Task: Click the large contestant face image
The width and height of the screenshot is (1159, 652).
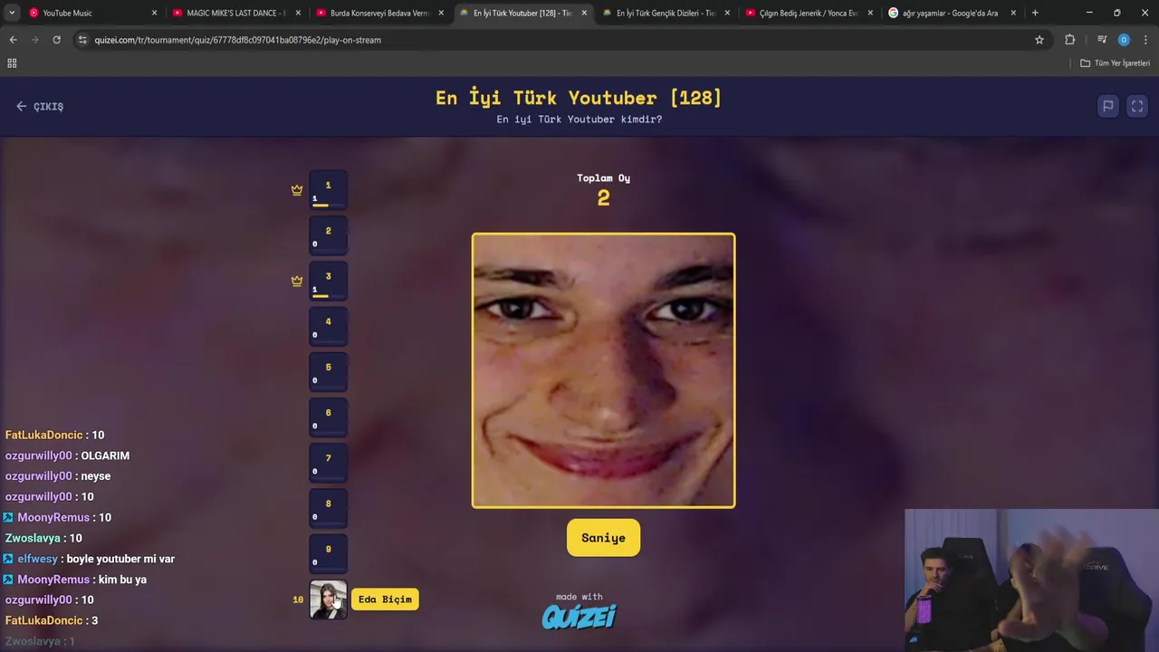Action: click(x=603, y=370)
